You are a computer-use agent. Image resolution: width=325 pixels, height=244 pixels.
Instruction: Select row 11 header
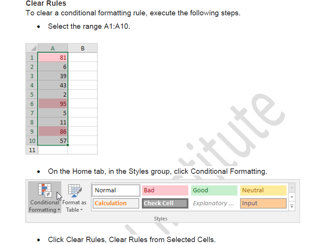(32, 150)
